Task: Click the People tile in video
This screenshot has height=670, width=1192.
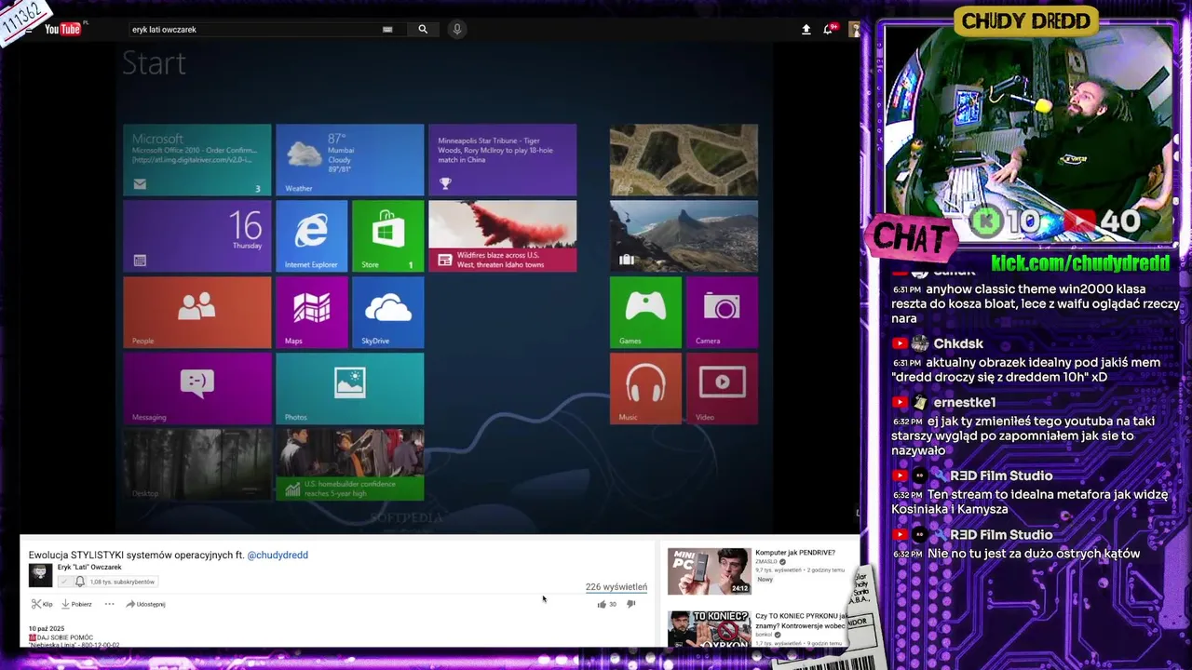Action: (x=196, y=313)
